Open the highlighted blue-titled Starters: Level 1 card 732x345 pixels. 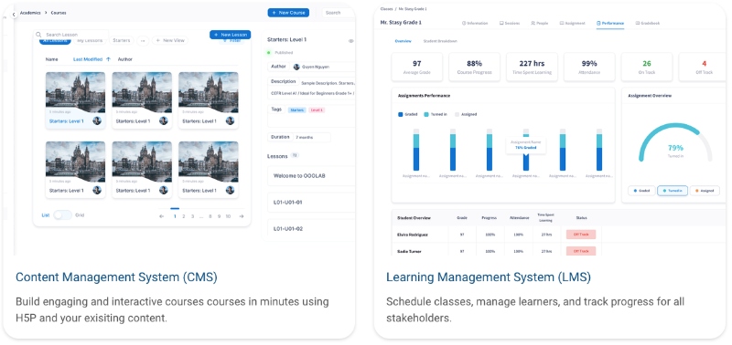[x=75, y=100]
